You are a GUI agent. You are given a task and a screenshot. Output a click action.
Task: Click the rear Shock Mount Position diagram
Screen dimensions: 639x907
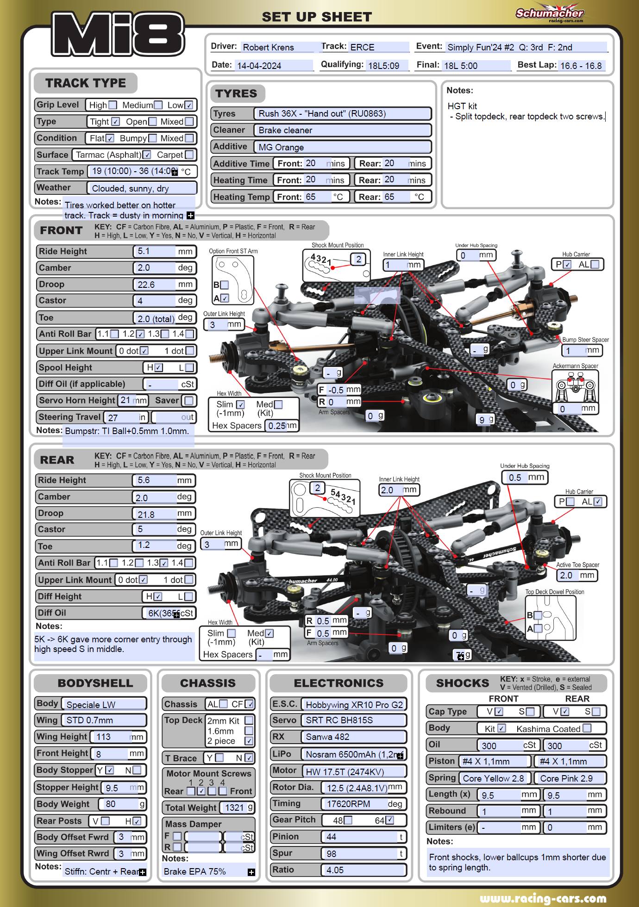tap(325, 498)
